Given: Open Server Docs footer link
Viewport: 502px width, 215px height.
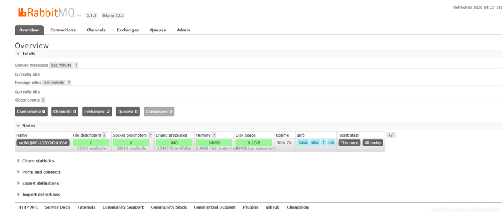Looking at the screenshot, I should pos(58,207).
